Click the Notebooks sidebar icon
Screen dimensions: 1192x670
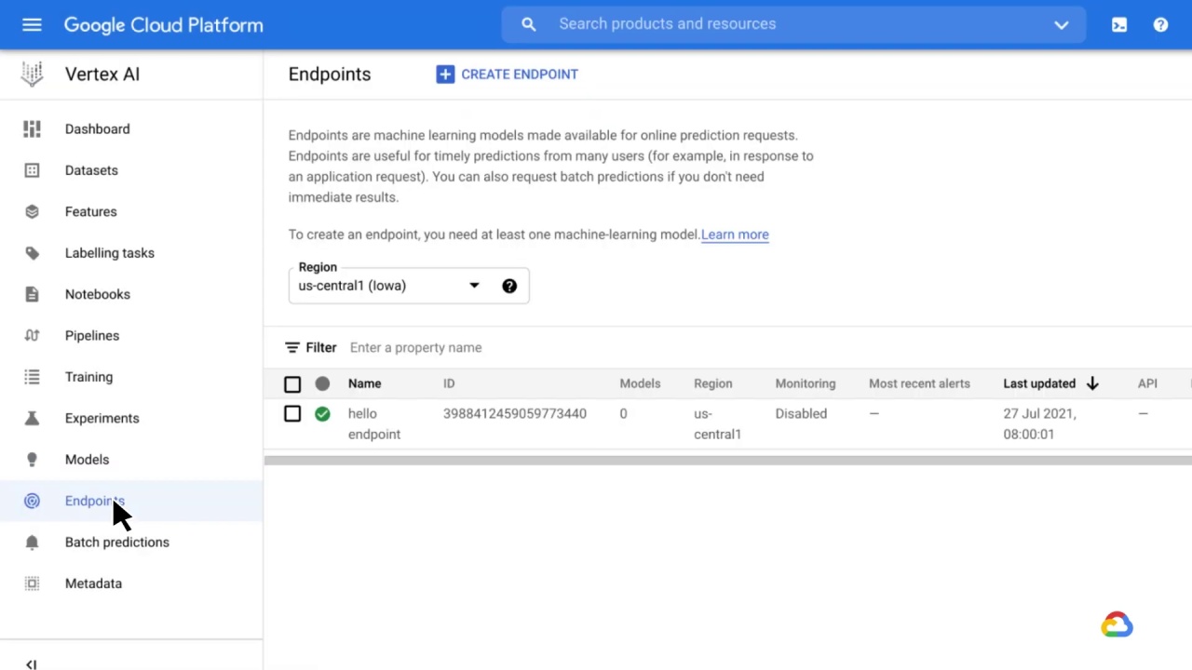[x=32, y=294]
